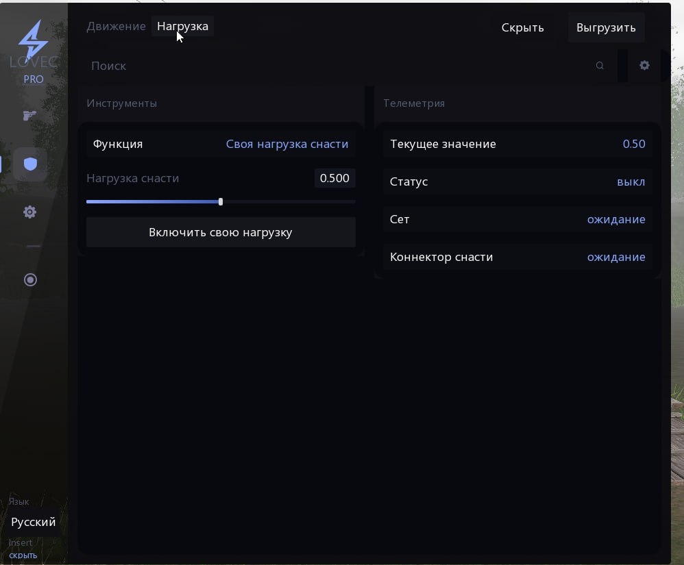Select the shield icon in sidebar
This screenshot has height=565, width=684.
30,164
